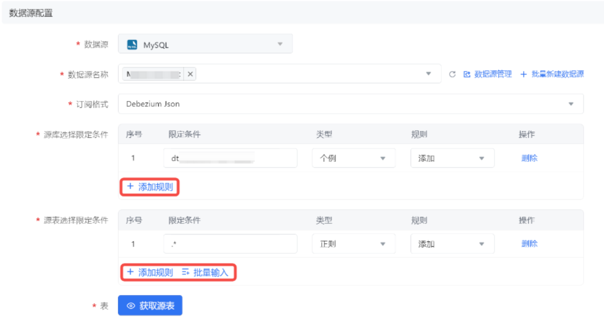Open 数据源管理 link

[488, 74]
